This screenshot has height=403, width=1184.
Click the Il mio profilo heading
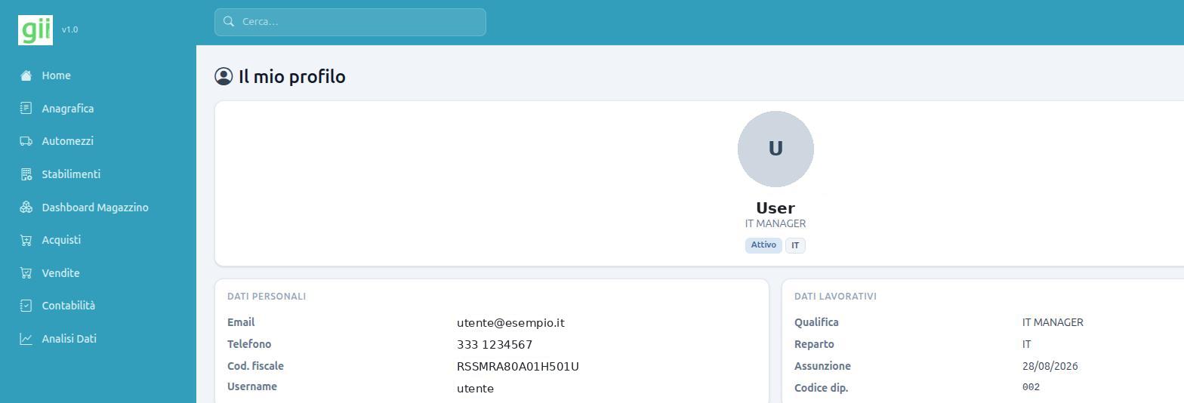coord(291,76)
